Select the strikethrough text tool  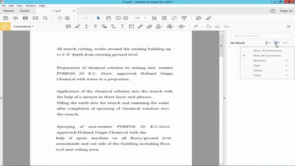tap(95, 26)
